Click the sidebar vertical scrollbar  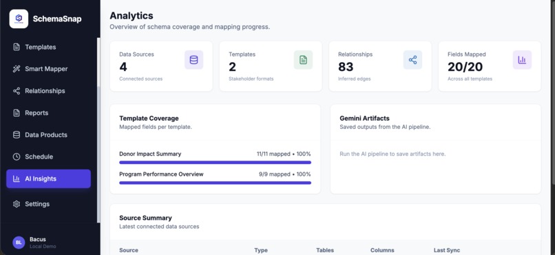pos(98,130)
